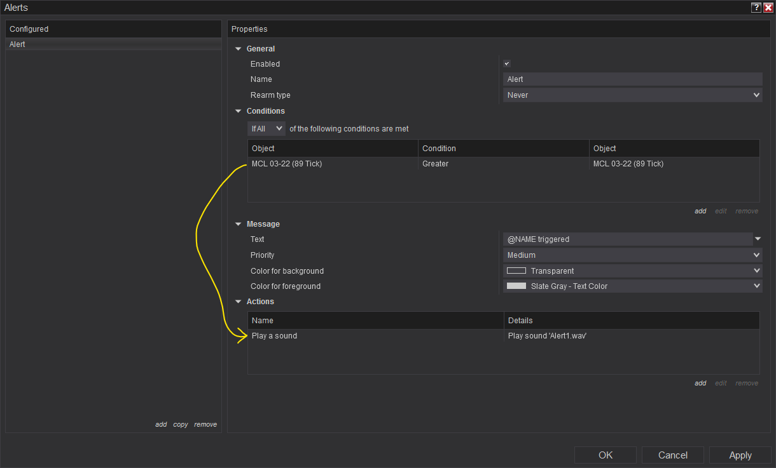The height and width of the screenshot is (468, 776).
Task: Uncheck the Enabled checkbox
Action: click(507, 64)
